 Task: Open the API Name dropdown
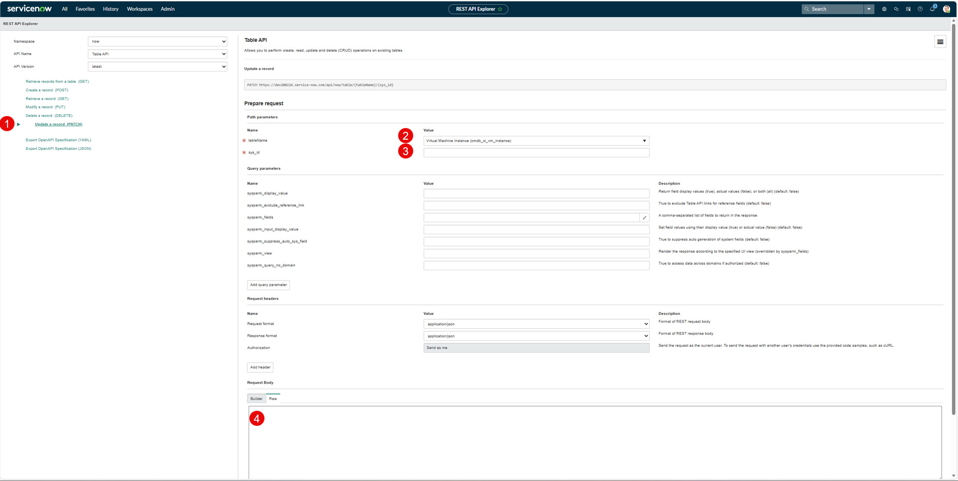158,54
